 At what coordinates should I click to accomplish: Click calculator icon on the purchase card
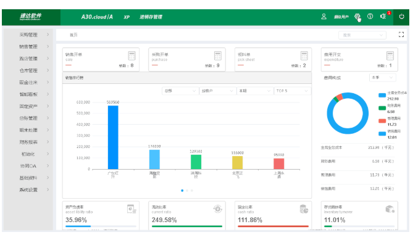click(x=218, y=56)
